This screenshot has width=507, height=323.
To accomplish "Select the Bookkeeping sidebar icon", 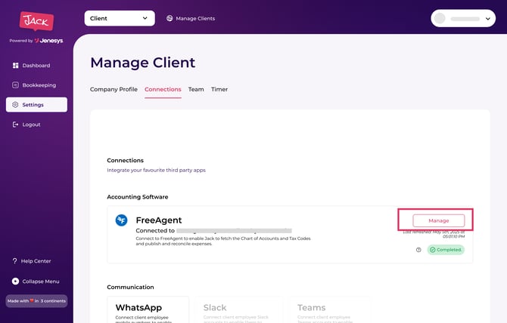I will [15, 85].
